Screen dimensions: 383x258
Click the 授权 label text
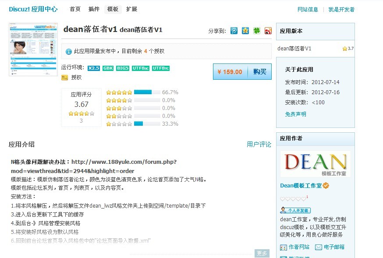click(x=76, y=78)
